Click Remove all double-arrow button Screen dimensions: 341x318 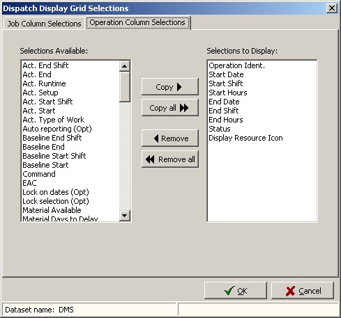tap(170, 159)
